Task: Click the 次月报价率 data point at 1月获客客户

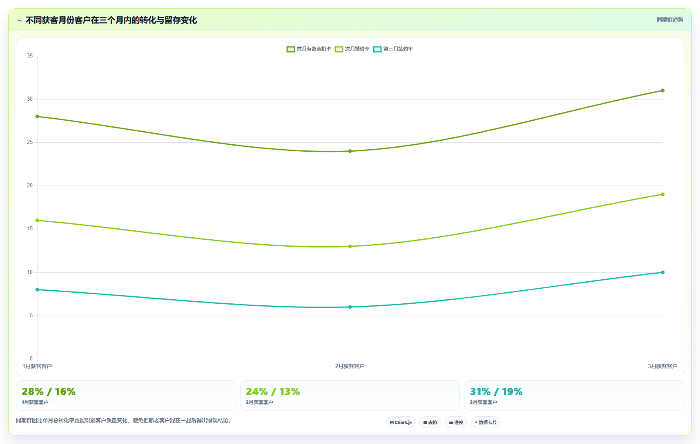Action: click(37, 221)
